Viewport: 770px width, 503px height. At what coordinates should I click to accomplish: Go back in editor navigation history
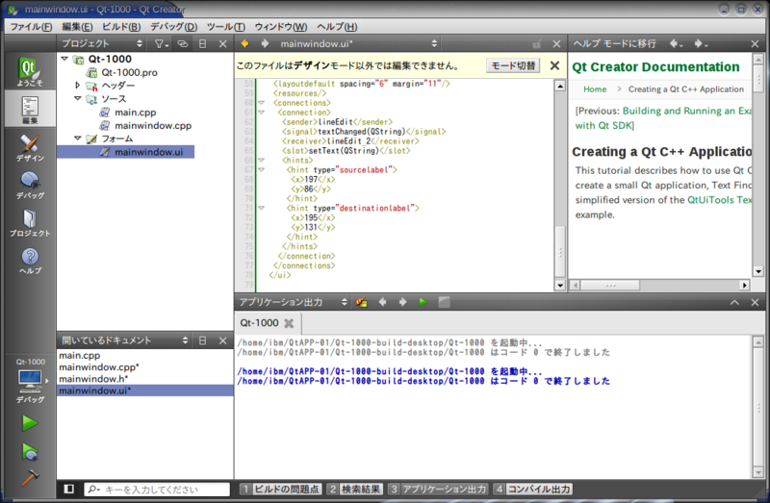244,43
